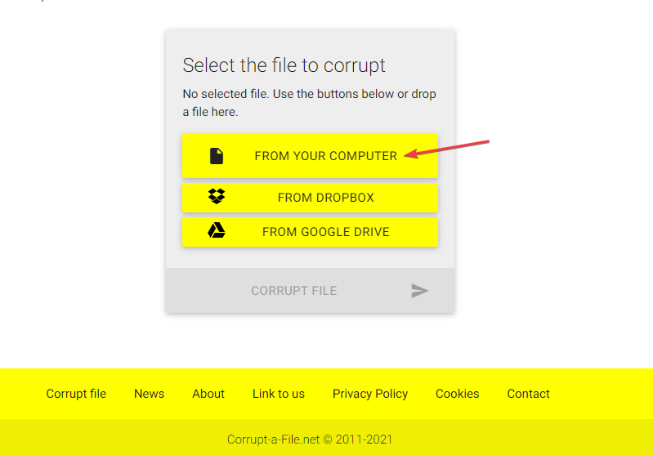653x455 pixels.
Task: View the Privacy Policy page
Action: (x=370, y=394)
